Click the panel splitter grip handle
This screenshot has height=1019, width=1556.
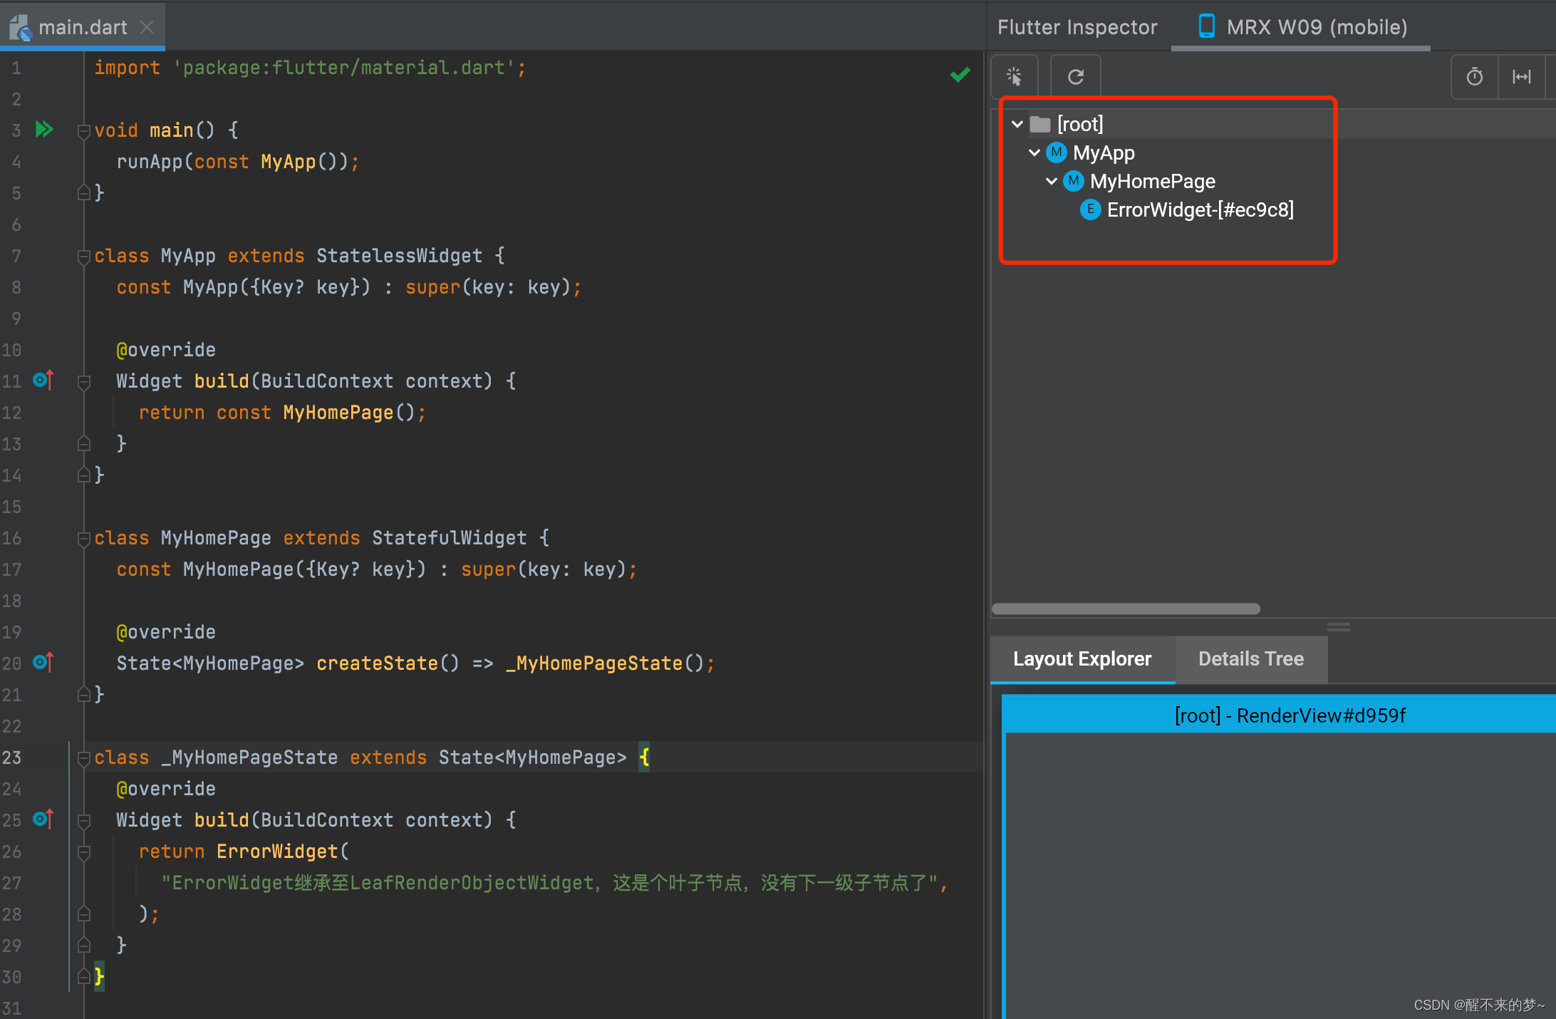(x=1338, y=626)
